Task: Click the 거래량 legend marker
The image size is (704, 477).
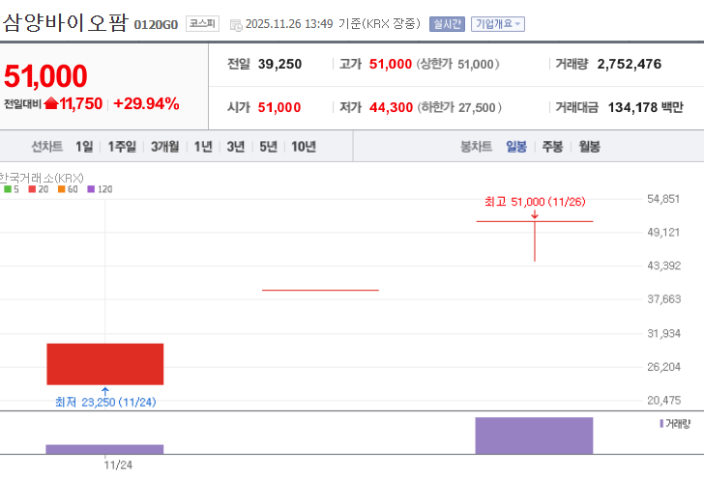Action: pos(661,423)
